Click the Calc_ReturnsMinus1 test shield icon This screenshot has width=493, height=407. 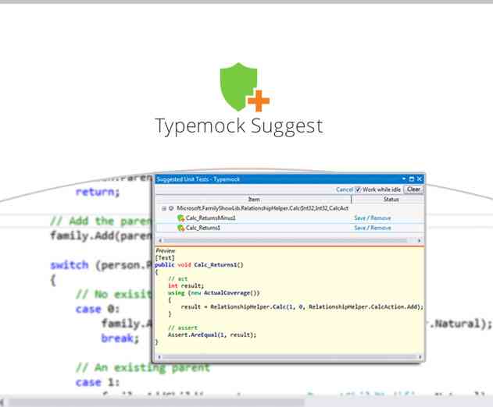coord(180,218)
